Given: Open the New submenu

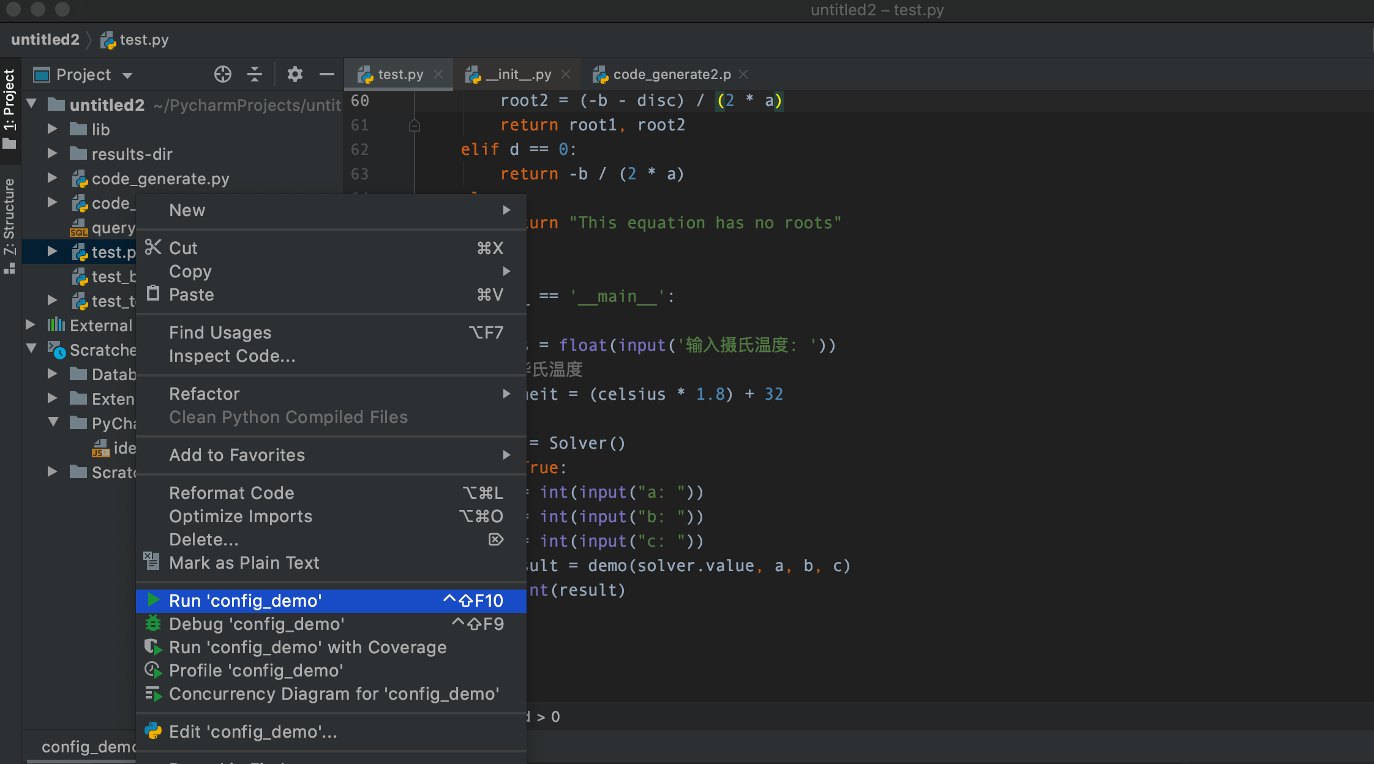Looking at the screenshot, I should point(331,210).
